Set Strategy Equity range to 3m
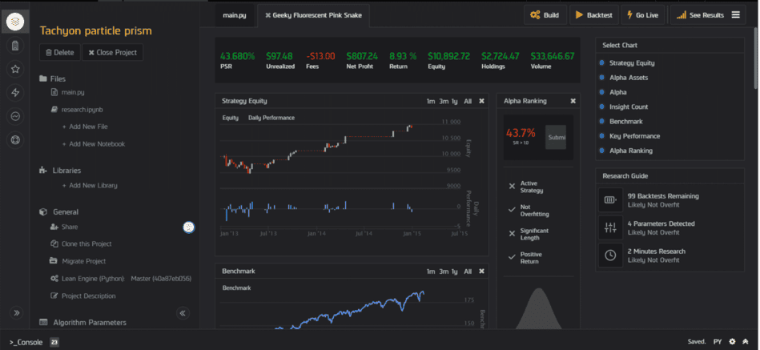This screenshot has width=760, height=350. click(443, 101)
